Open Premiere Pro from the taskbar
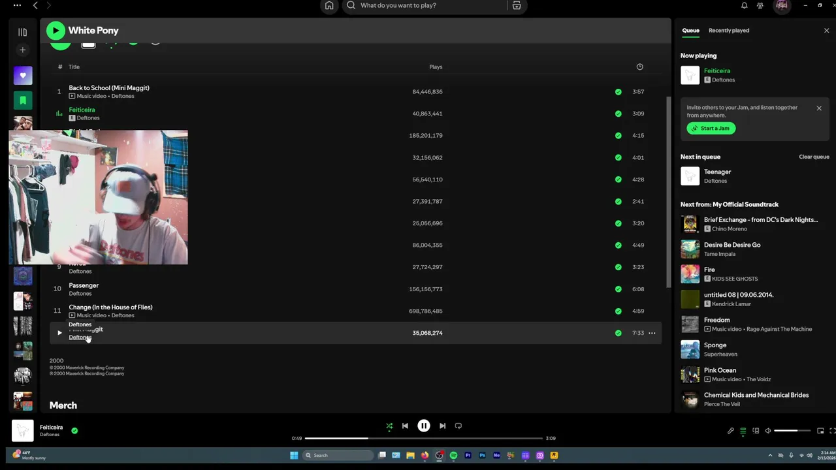836x470 pixels. coord(468,455)
